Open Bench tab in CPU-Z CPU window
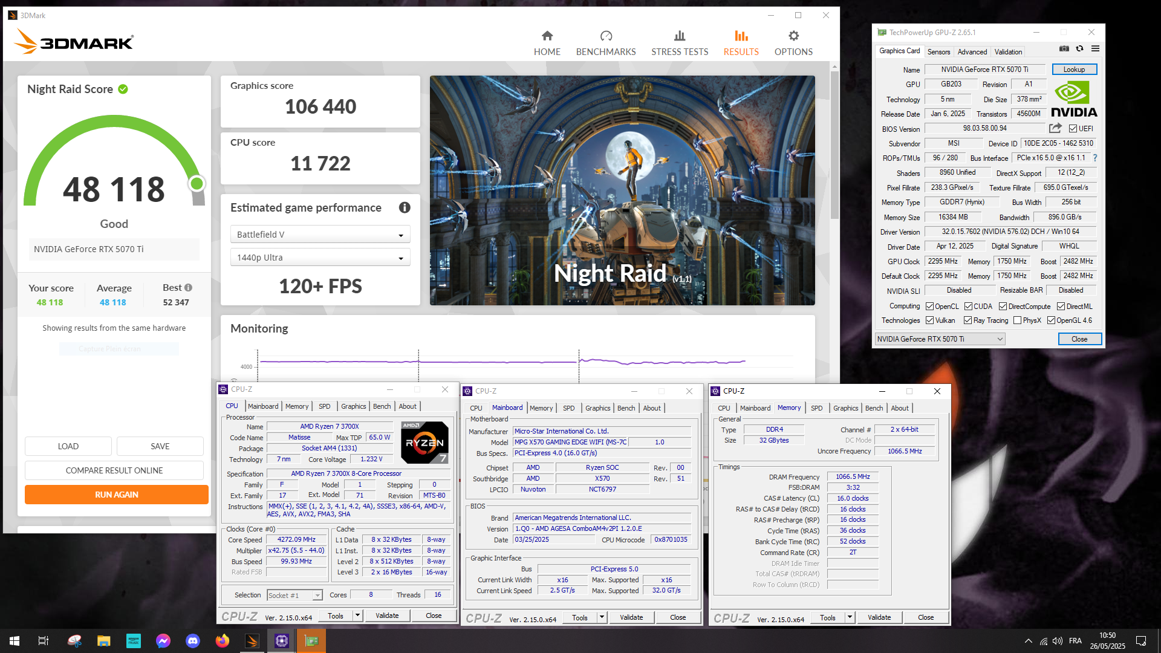The width and height of the screenshot is (1161, 653). [382, 406]
